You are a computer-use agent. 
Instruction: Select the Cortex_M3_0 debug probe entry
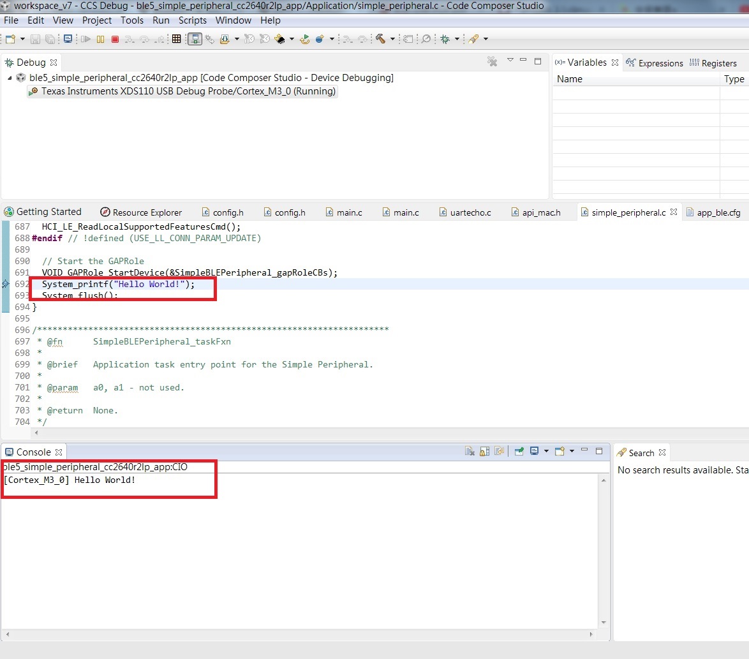(x=188, y=91)
